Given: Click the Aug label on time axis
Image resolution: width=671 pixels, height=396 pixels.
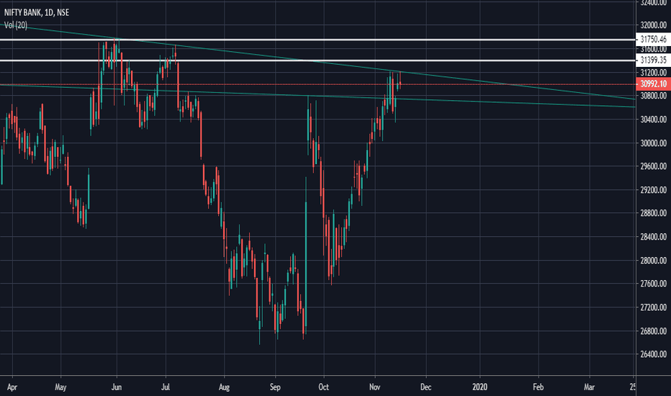Looking at the screenshot, I should 224,387.
